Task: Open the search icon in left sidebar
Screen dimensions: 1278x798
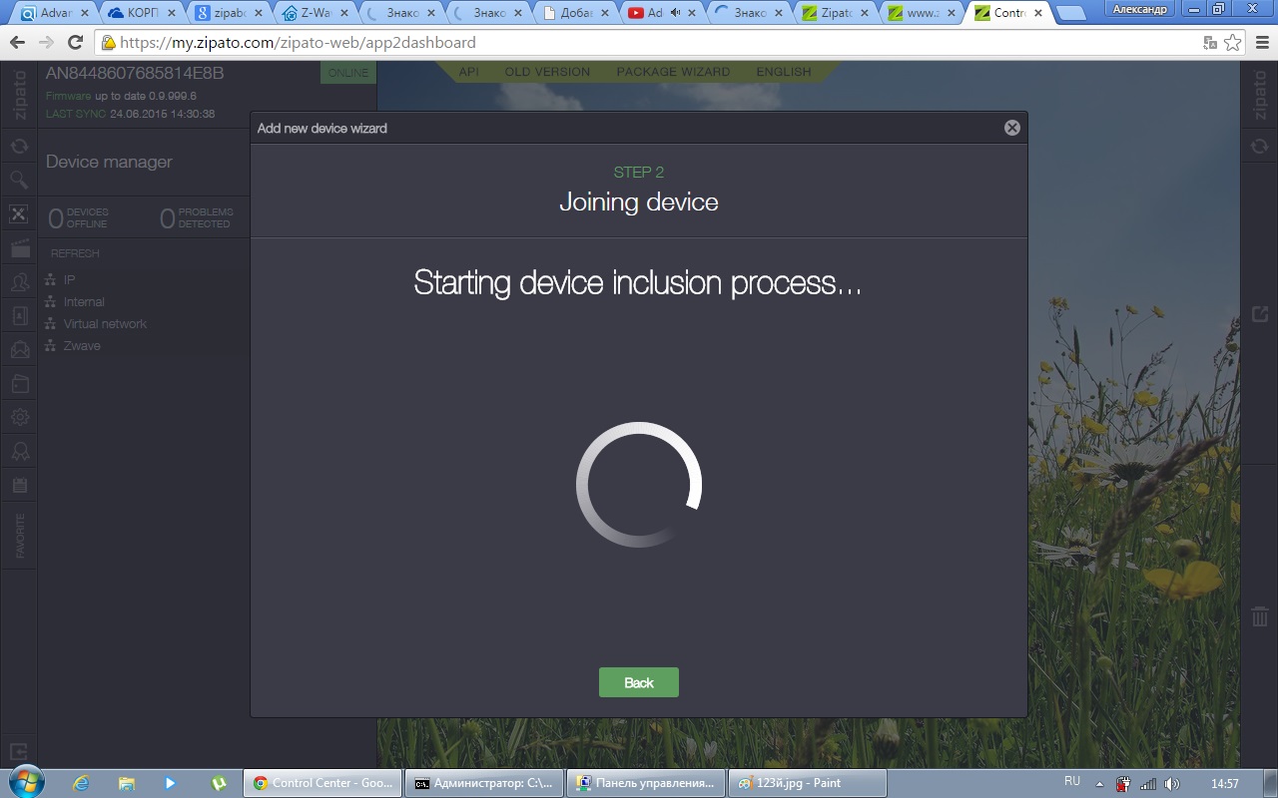Action: coord(19,180)
